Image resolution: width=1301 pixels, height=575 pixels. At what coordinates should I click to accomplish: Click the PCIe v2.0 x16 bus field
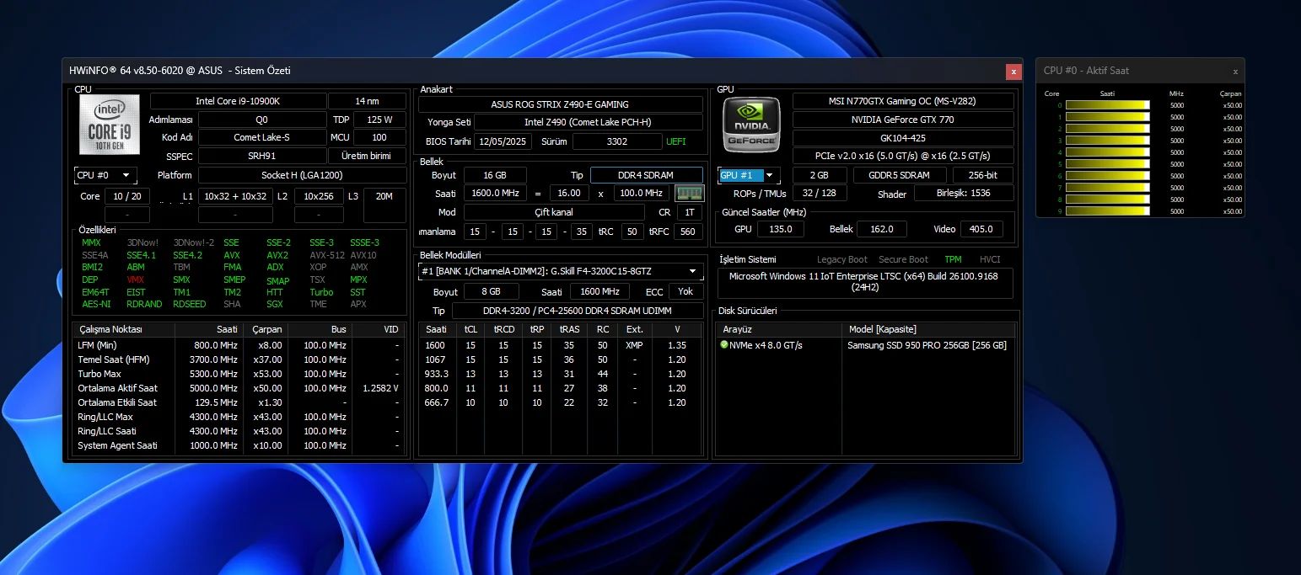point(903,156)
